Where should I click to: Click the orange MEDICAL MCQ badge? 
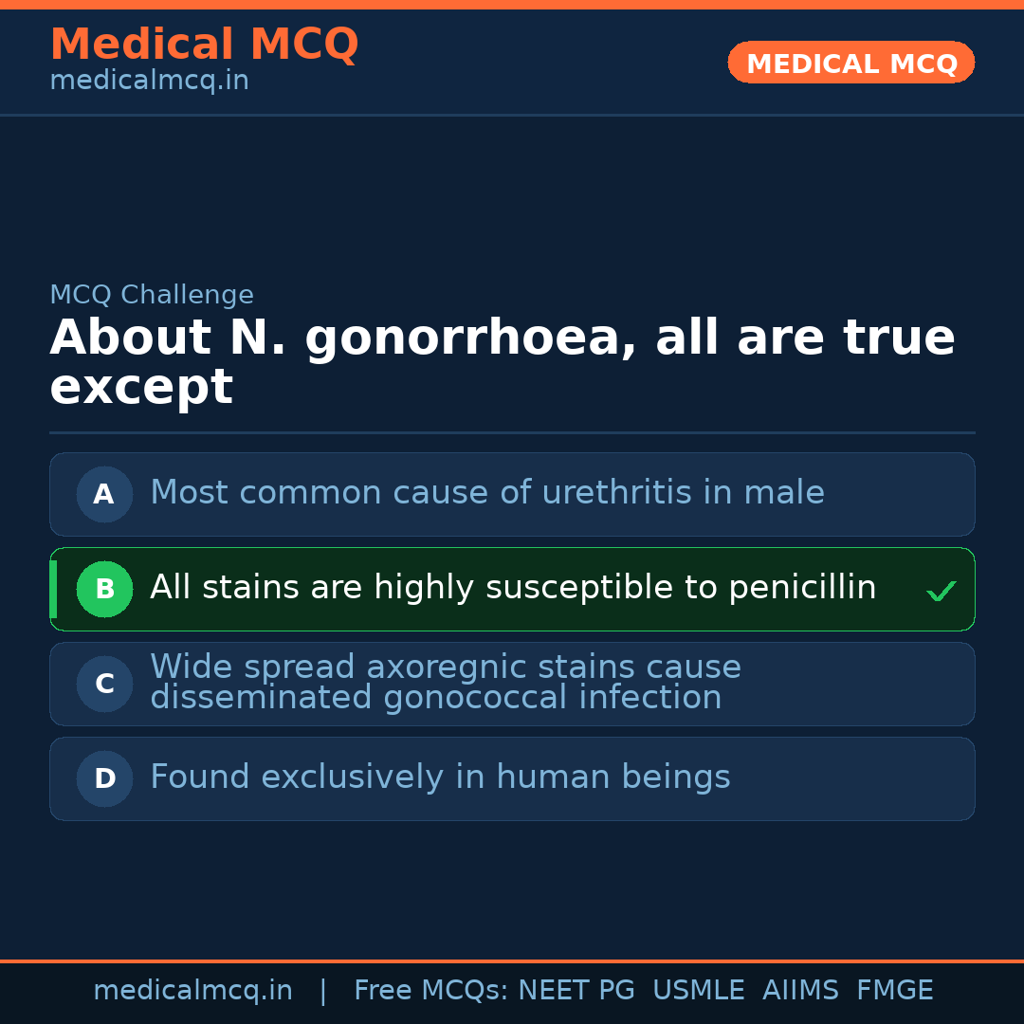click(x=850, y=63)
